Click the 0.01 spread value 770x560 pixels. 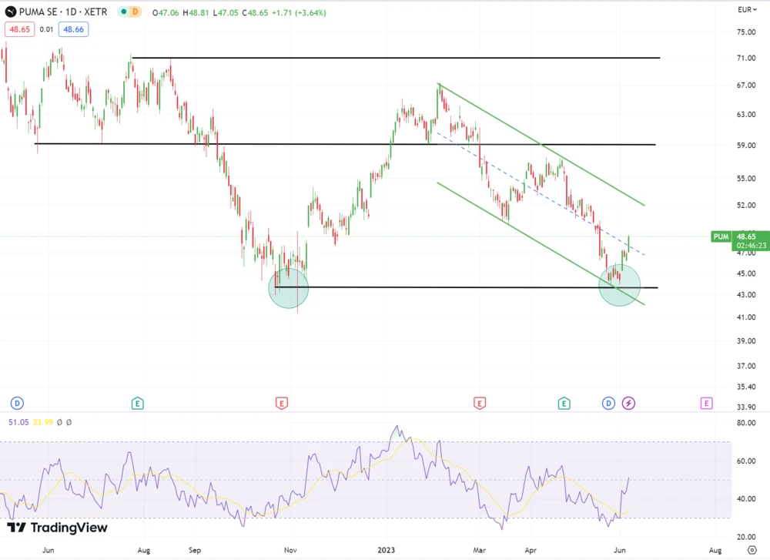click(x=47, y=29)
